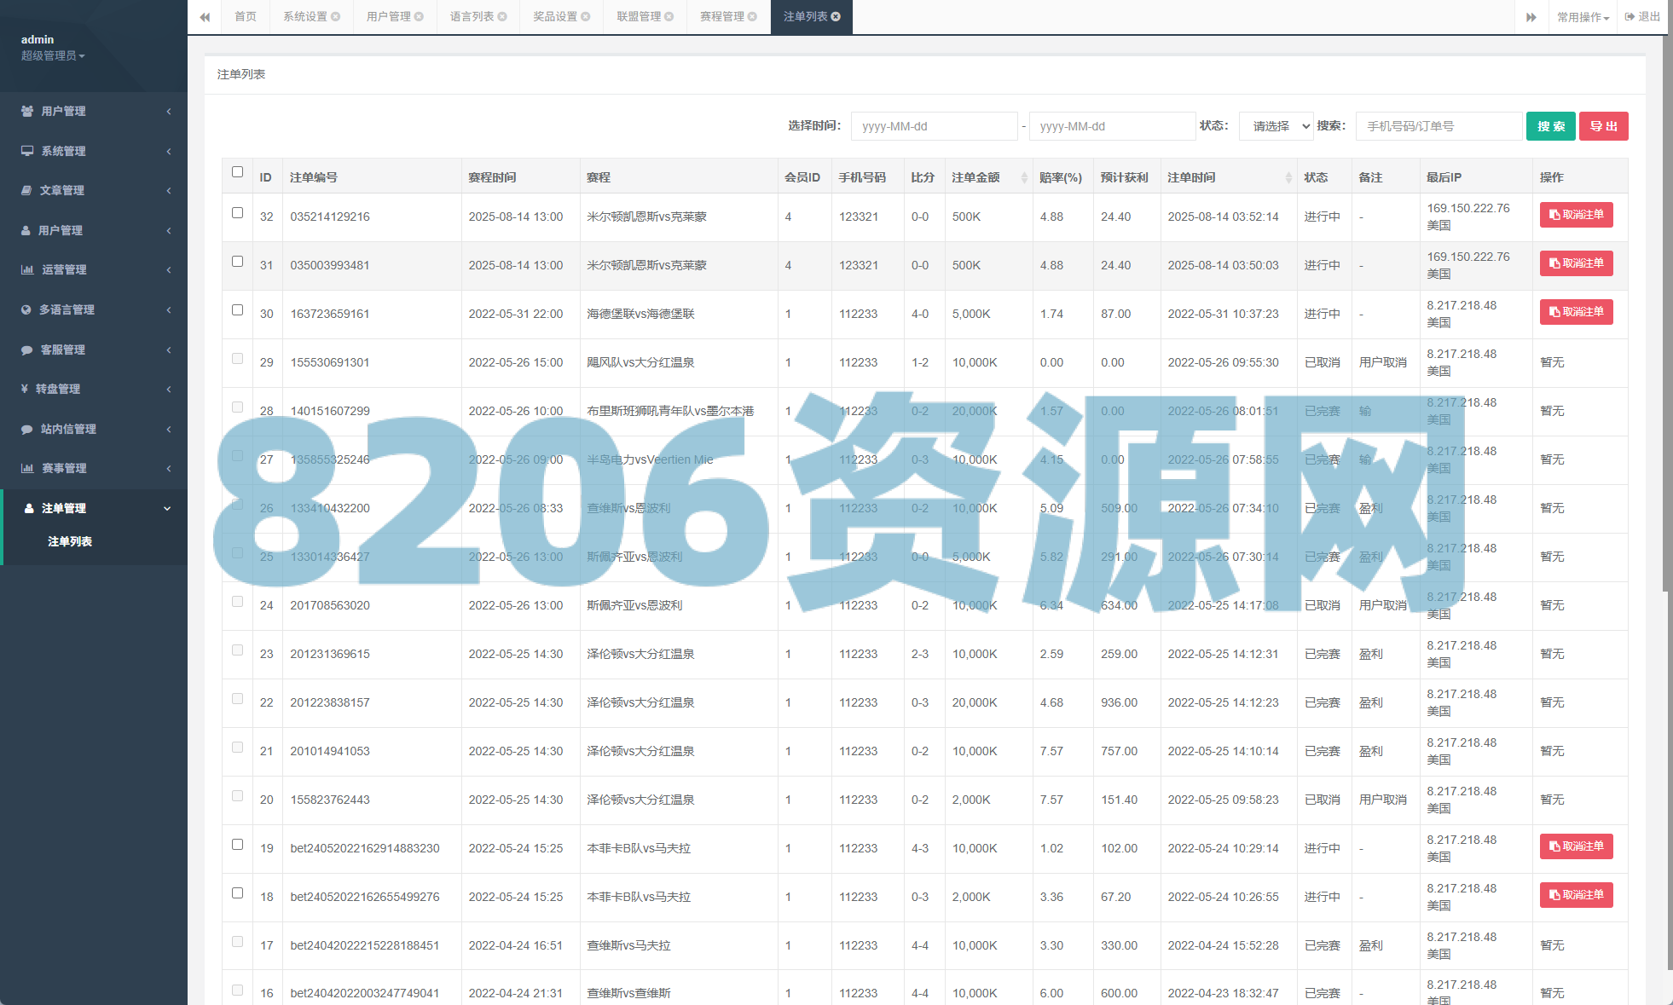1673x1005 pixels.
Task: Expand the 赛事管理 sidebar menu
Action: point(94,469)
